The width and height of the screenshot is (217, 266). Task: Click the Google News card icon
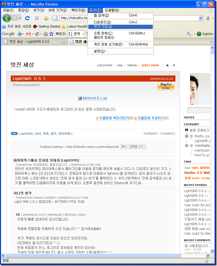pos(37,34)
